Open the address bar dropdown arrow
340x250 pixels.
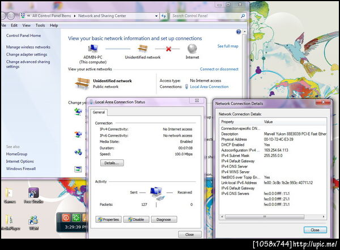point(156,16)
